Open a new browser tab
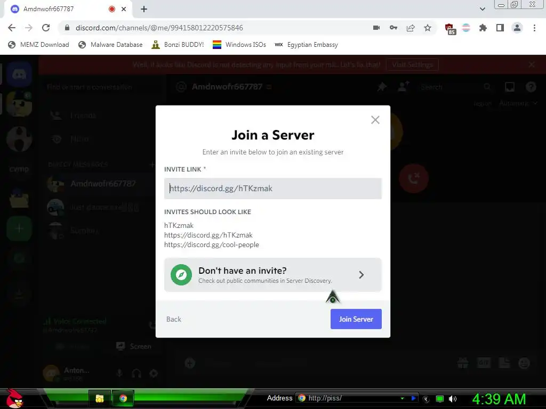 (144, 9)
